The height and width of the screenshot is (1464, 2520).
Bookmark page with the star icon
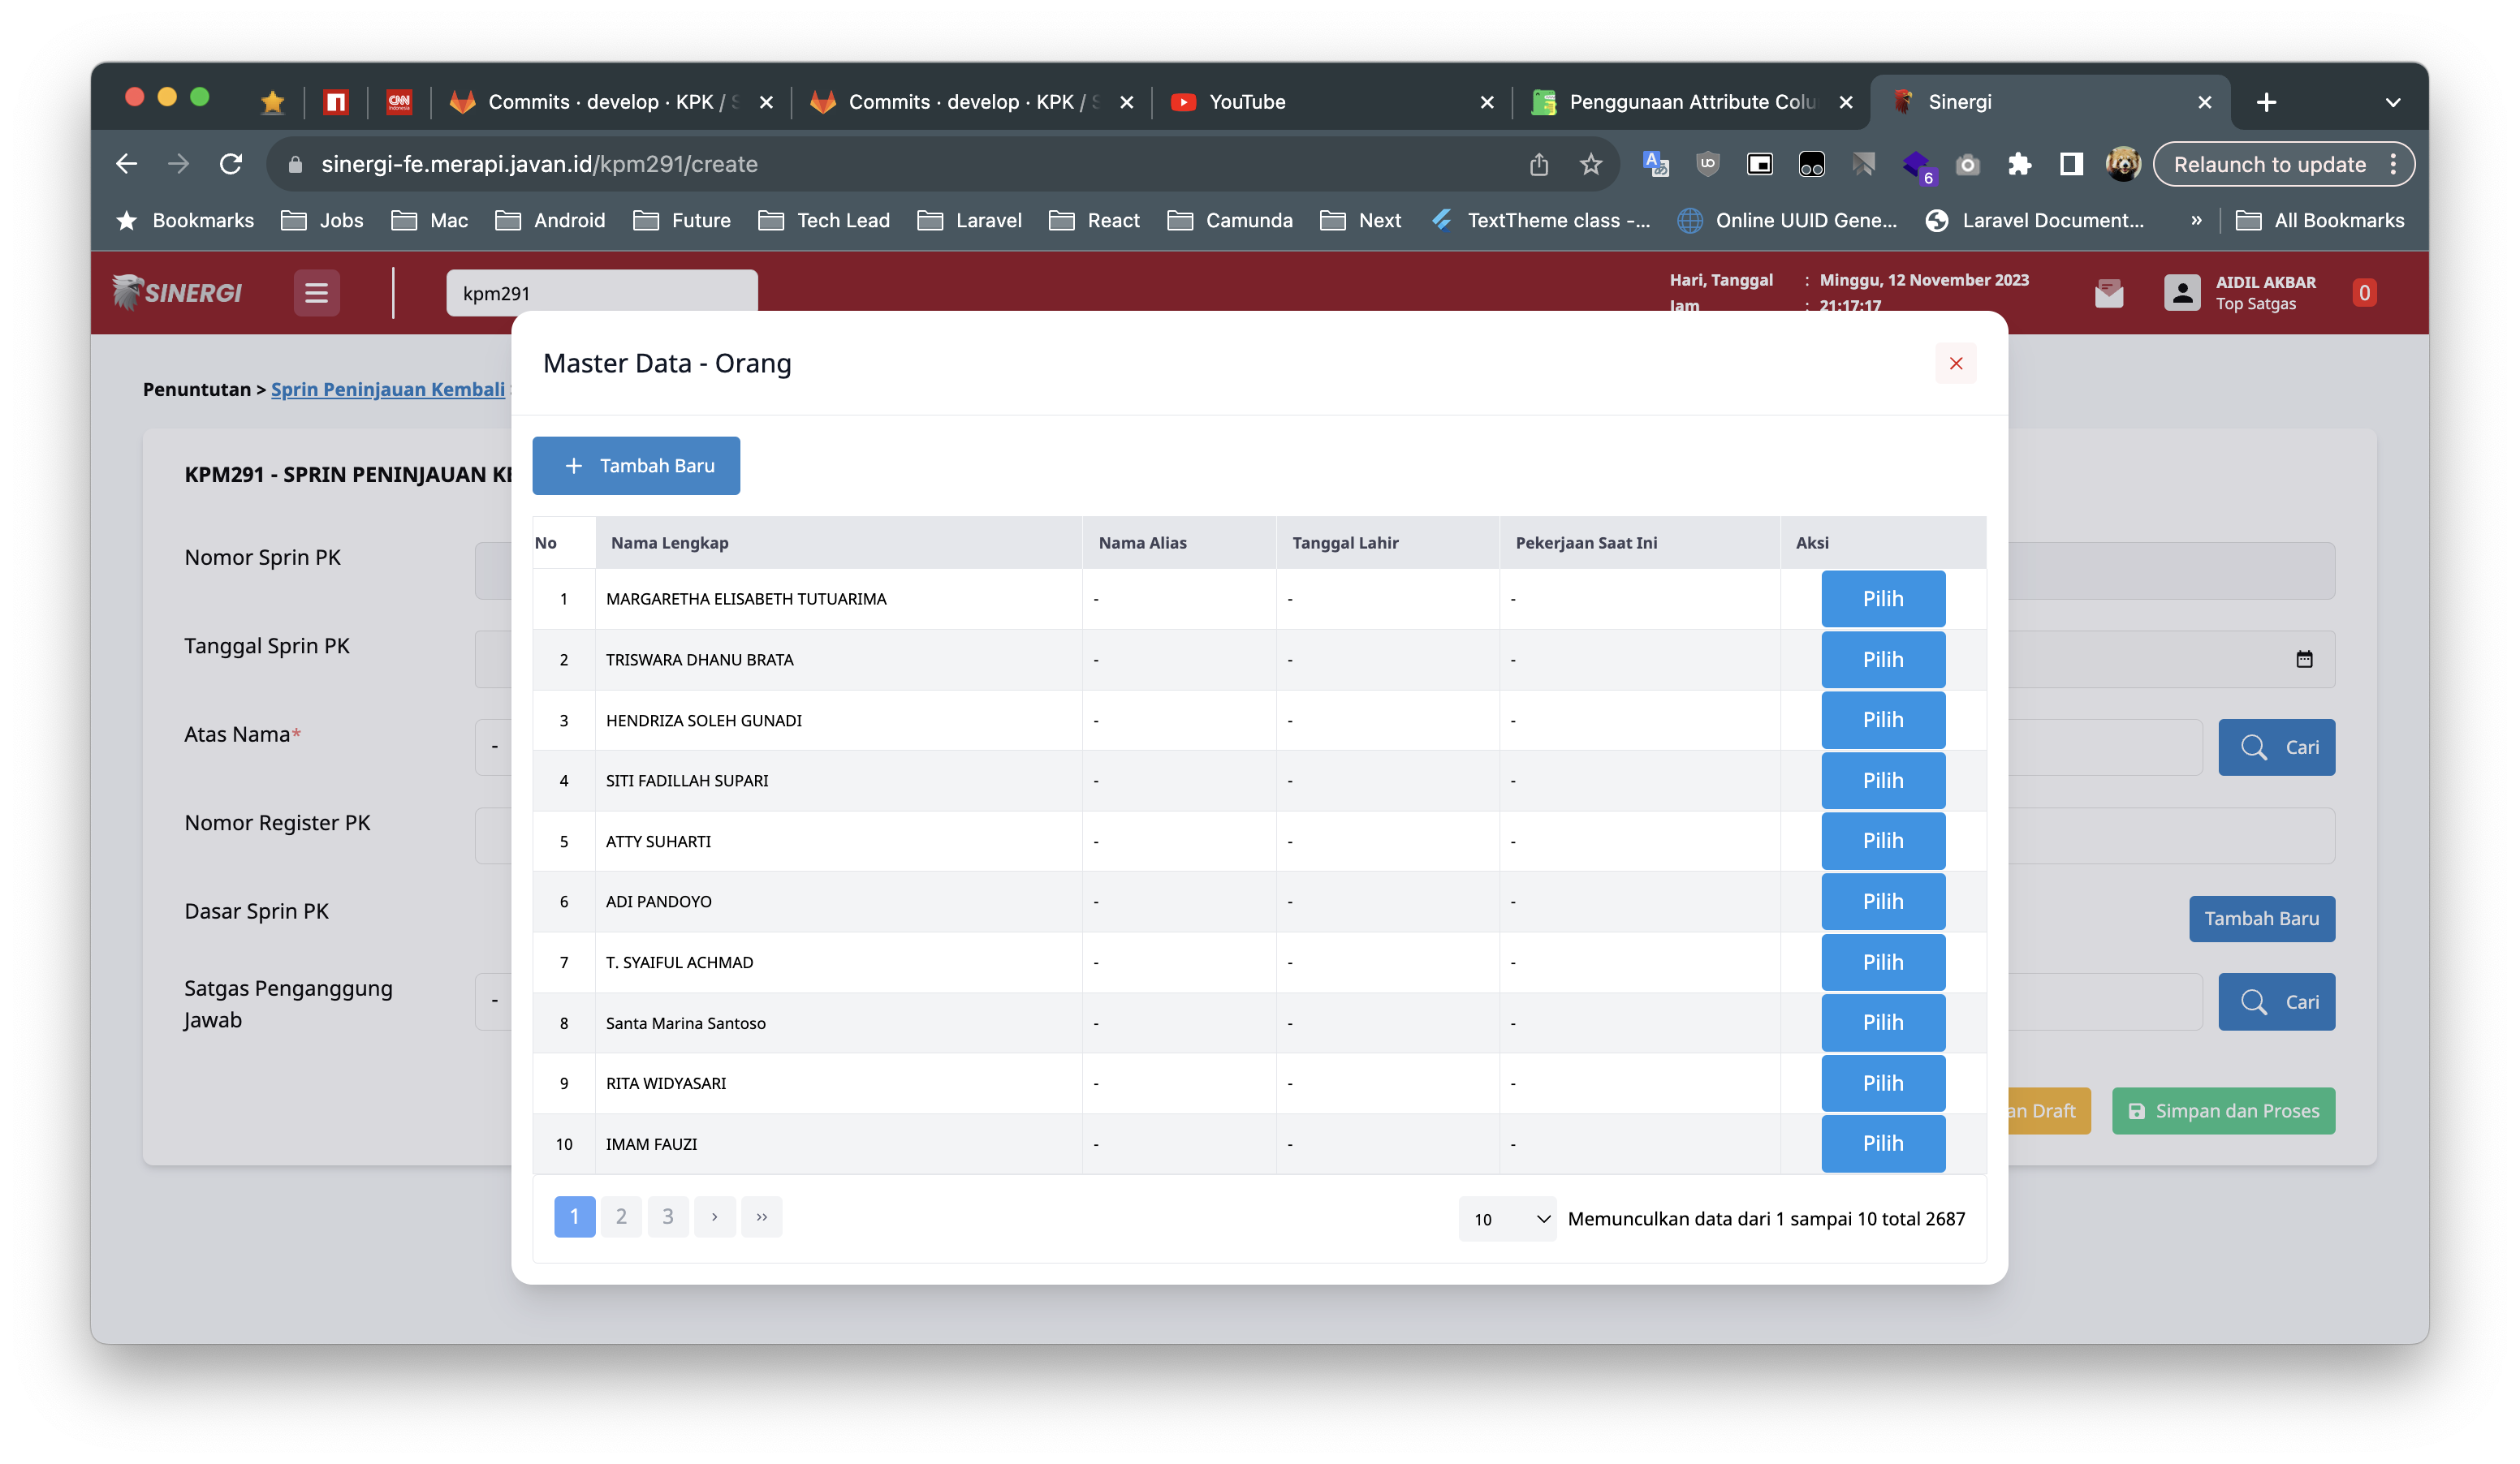[1590, 164]
